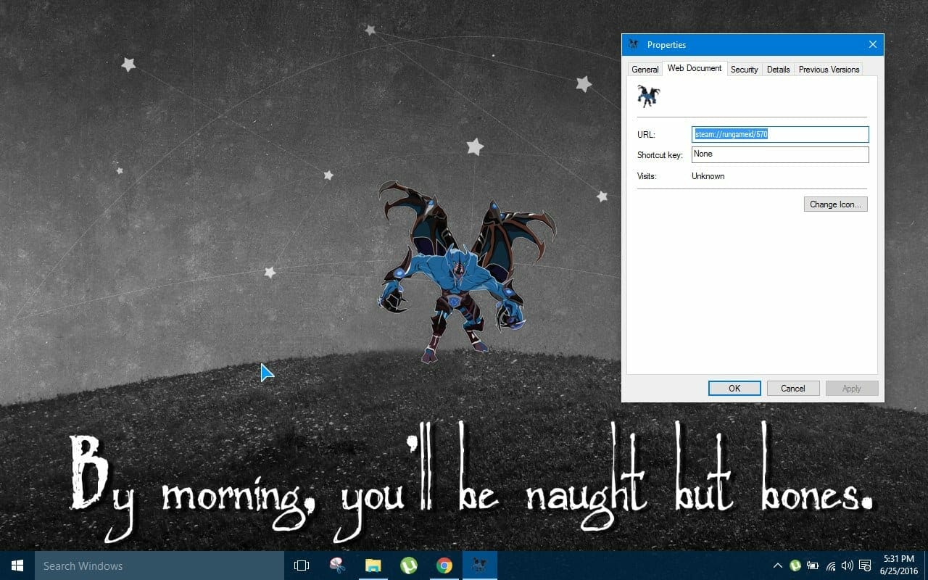Screen dimensions: 928x580
Task: Switch to the General tab
Action: click(x=645, y=70)
